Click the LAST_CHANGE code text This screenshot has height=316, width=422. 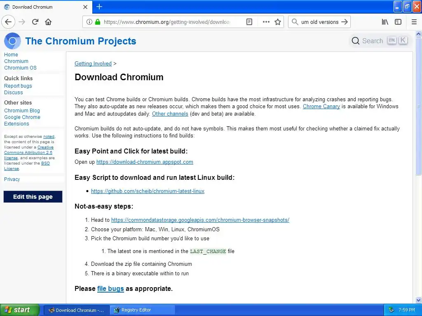[x=208, y=251]
